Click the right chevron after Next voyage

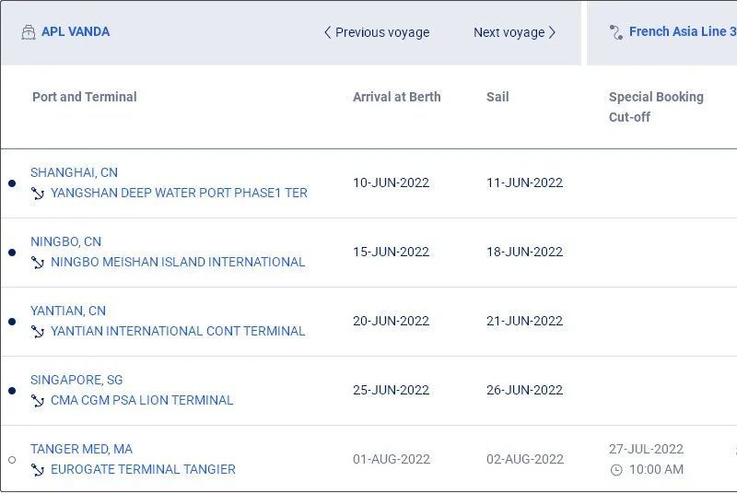click(552, 32)
